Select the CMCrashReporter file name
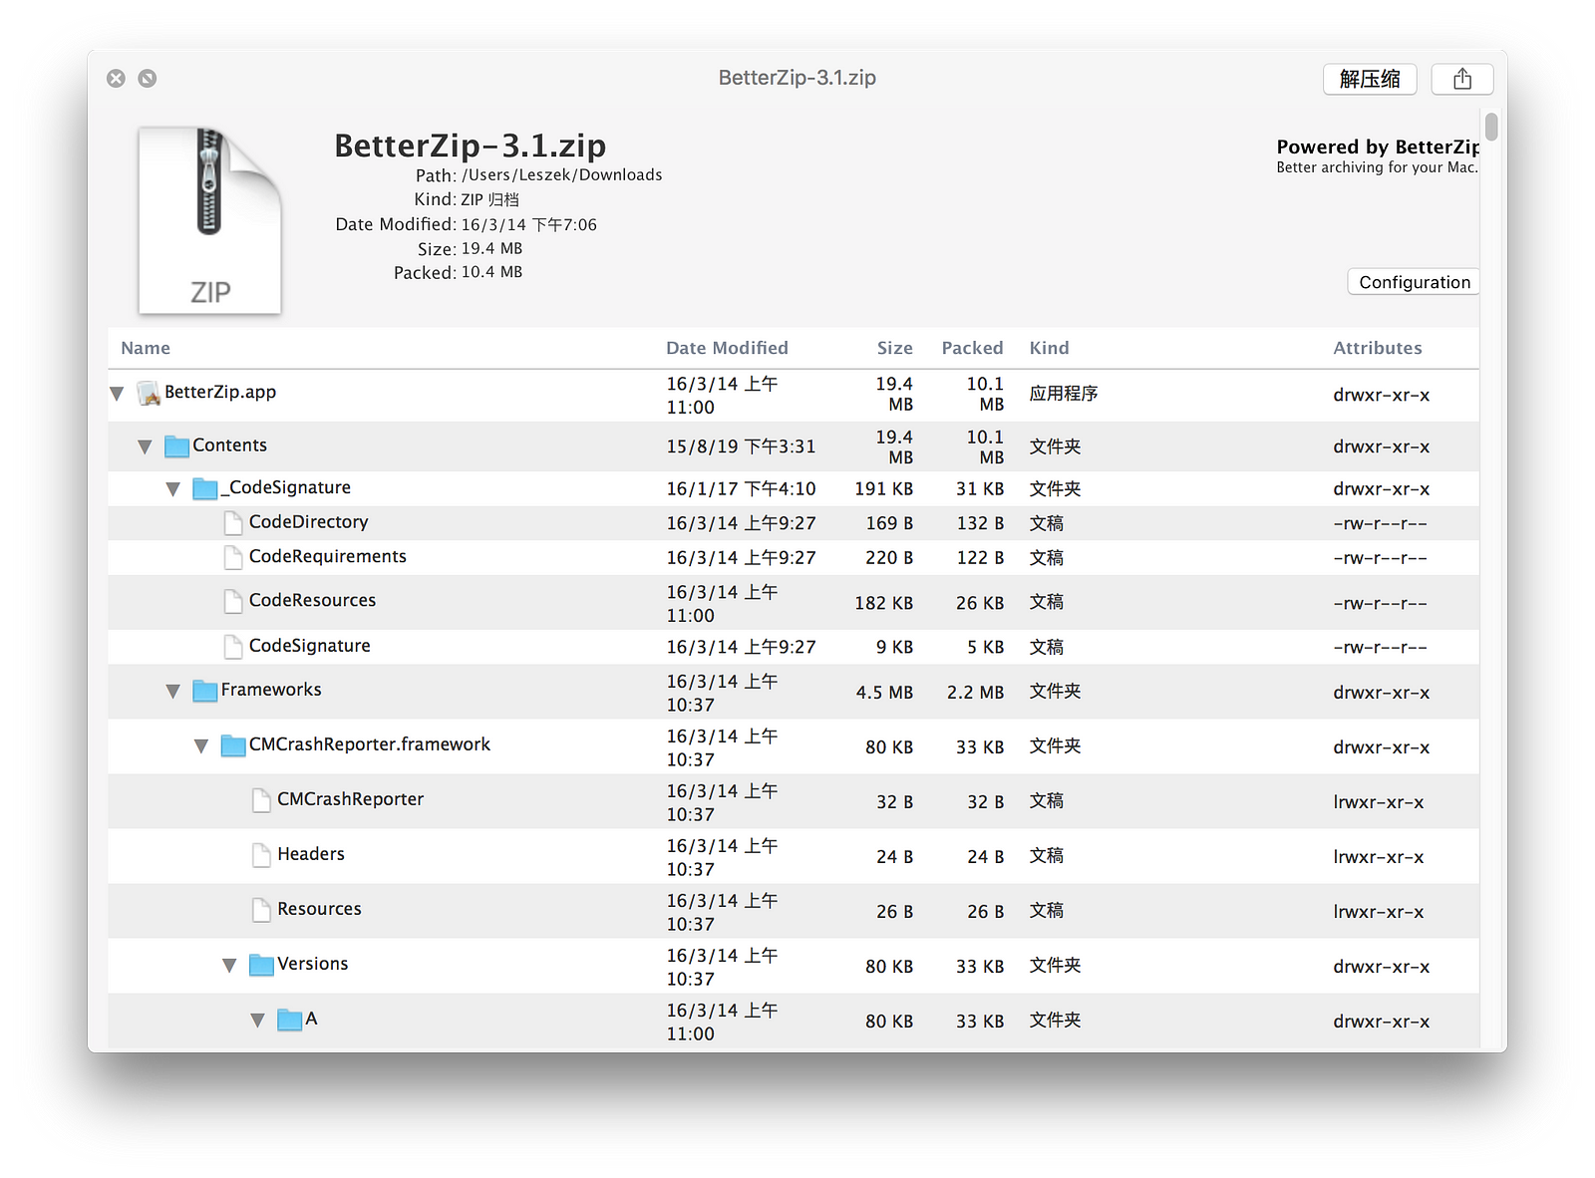Viewport: 1595px width, 1178px height. [x=350, y=799]
